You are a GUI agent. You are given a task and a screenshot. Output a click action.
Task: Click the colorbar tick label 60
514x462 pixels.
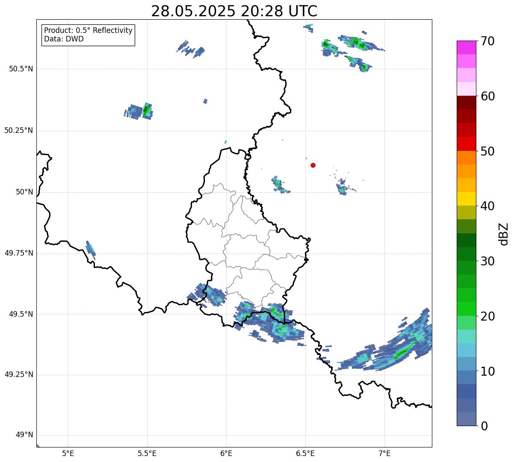487,96
